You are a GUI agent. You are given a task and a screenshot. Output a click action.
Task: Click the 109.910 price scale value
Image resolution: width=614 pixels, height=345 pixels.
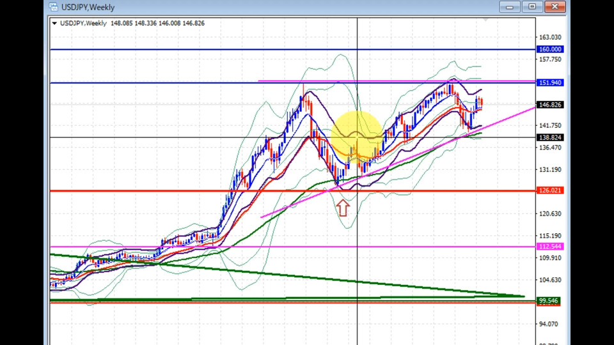pyautogui.click(x=550, y=257)
